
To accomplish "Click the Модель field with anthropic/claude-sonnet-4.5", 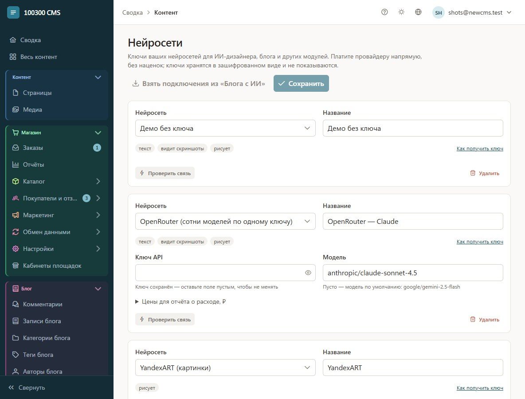I will coord(412,273).
